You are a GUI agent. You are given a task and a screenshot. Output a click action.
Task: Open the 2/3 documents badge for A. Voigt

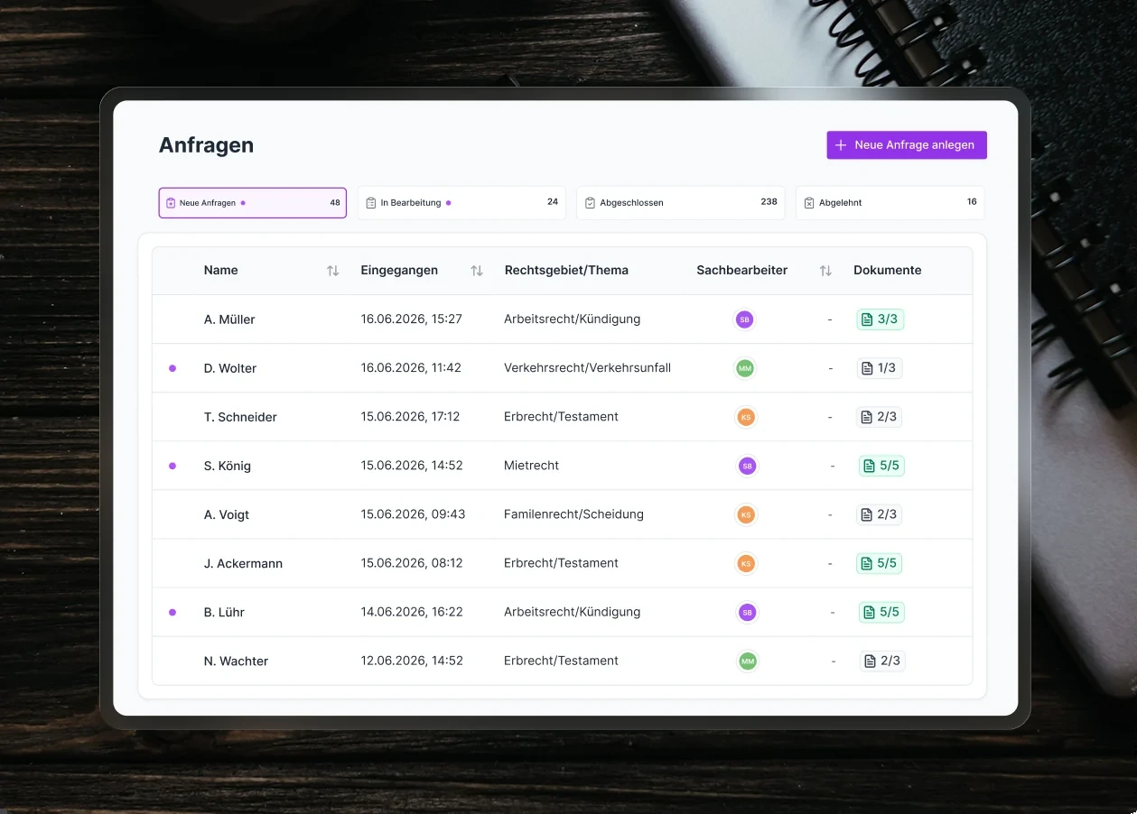tap(879, 514)
